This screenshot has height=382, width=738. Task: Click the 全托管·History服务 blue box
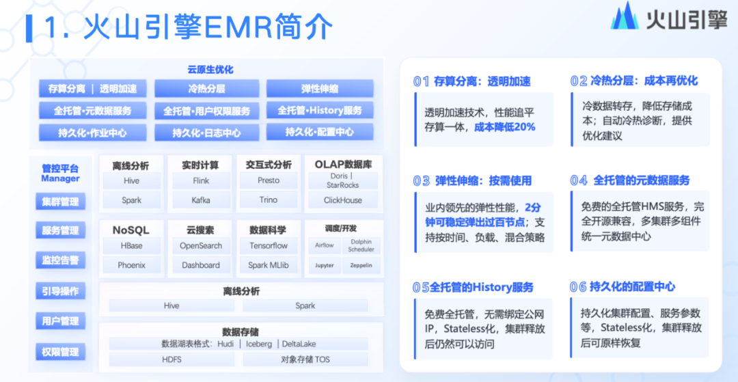[x=320, y=111]
